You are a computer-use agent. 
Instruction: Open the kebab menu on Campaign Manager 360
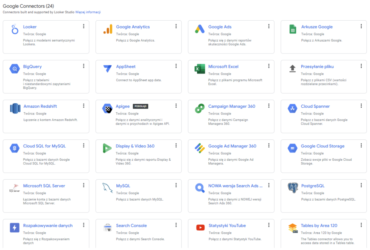click(268, 105)
